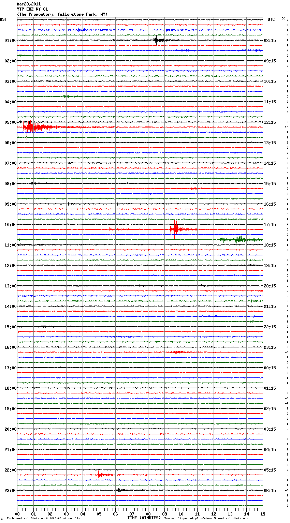Click the '16:00' MST time label

10,347
